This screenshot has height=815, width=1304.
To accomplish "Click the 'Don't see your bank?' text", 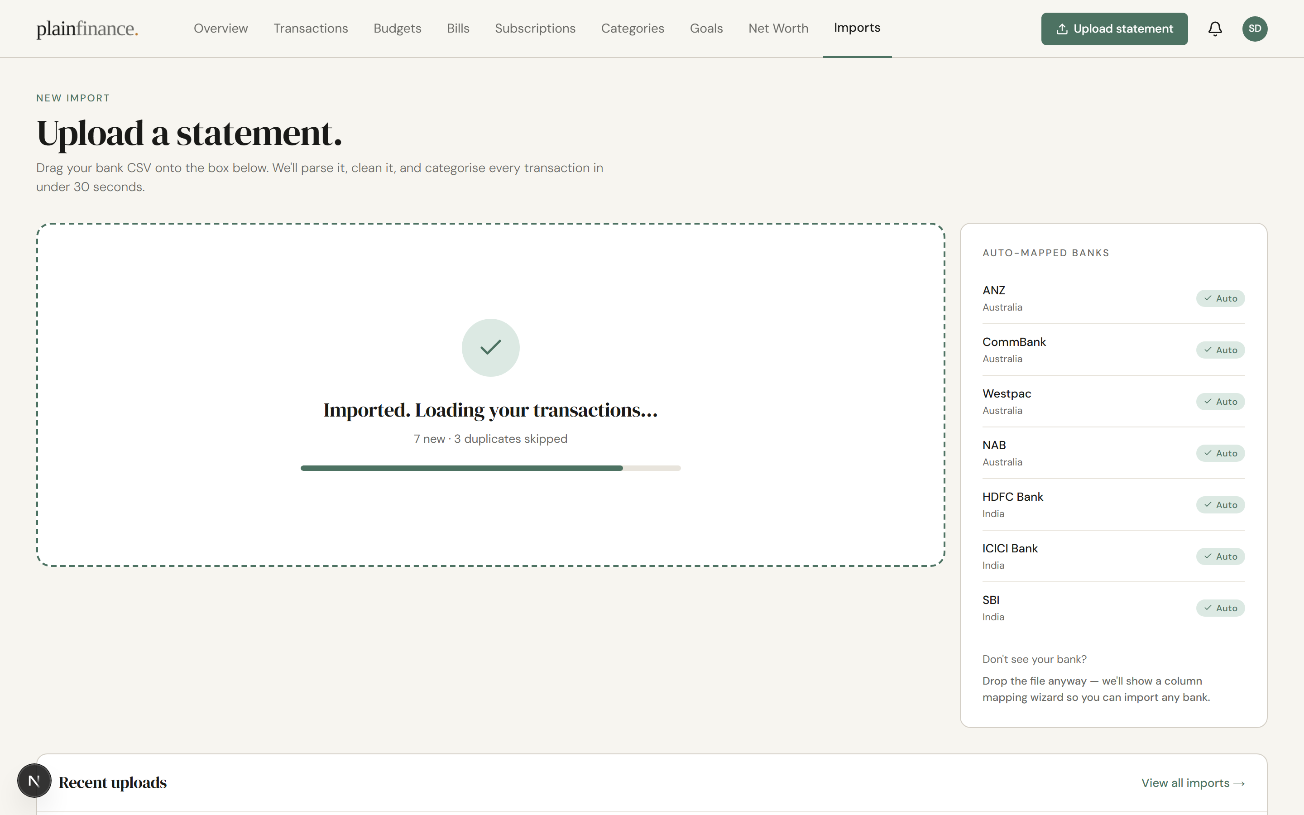I will point(1034,659).
